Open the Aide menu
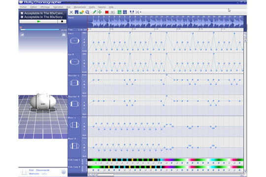 click(x=111, y=7)
